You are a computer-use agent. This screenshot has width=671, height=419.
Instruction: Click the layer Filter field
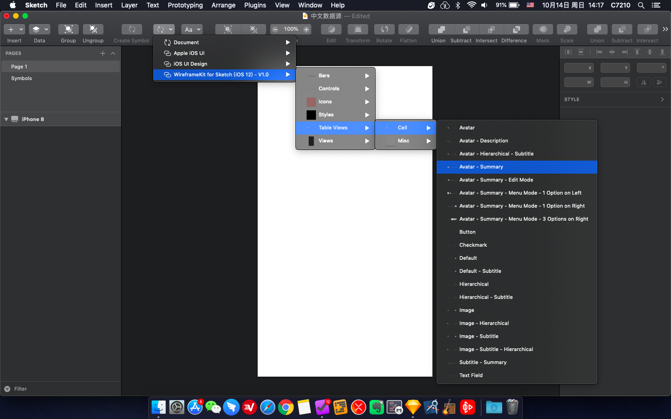[x=61, y=389]
